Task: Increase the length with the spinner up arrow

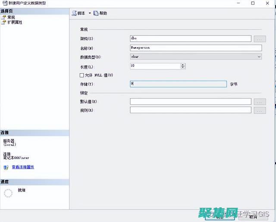Action: click(183, 65)
